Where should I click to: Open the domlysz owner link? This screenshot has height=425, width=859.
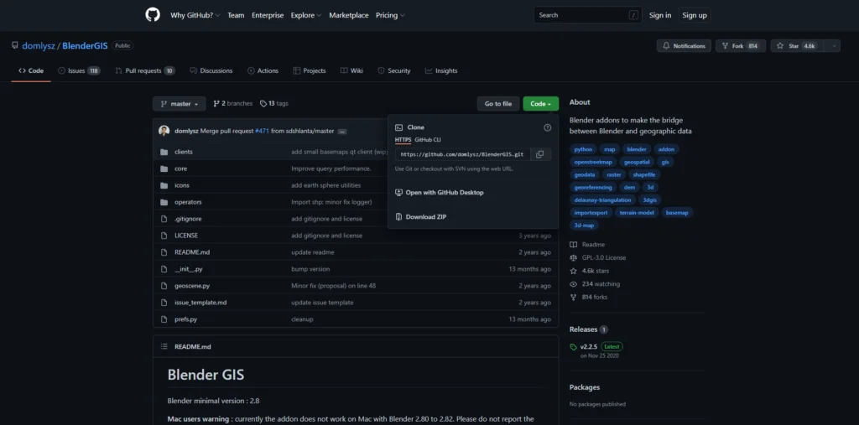[39, 46]
